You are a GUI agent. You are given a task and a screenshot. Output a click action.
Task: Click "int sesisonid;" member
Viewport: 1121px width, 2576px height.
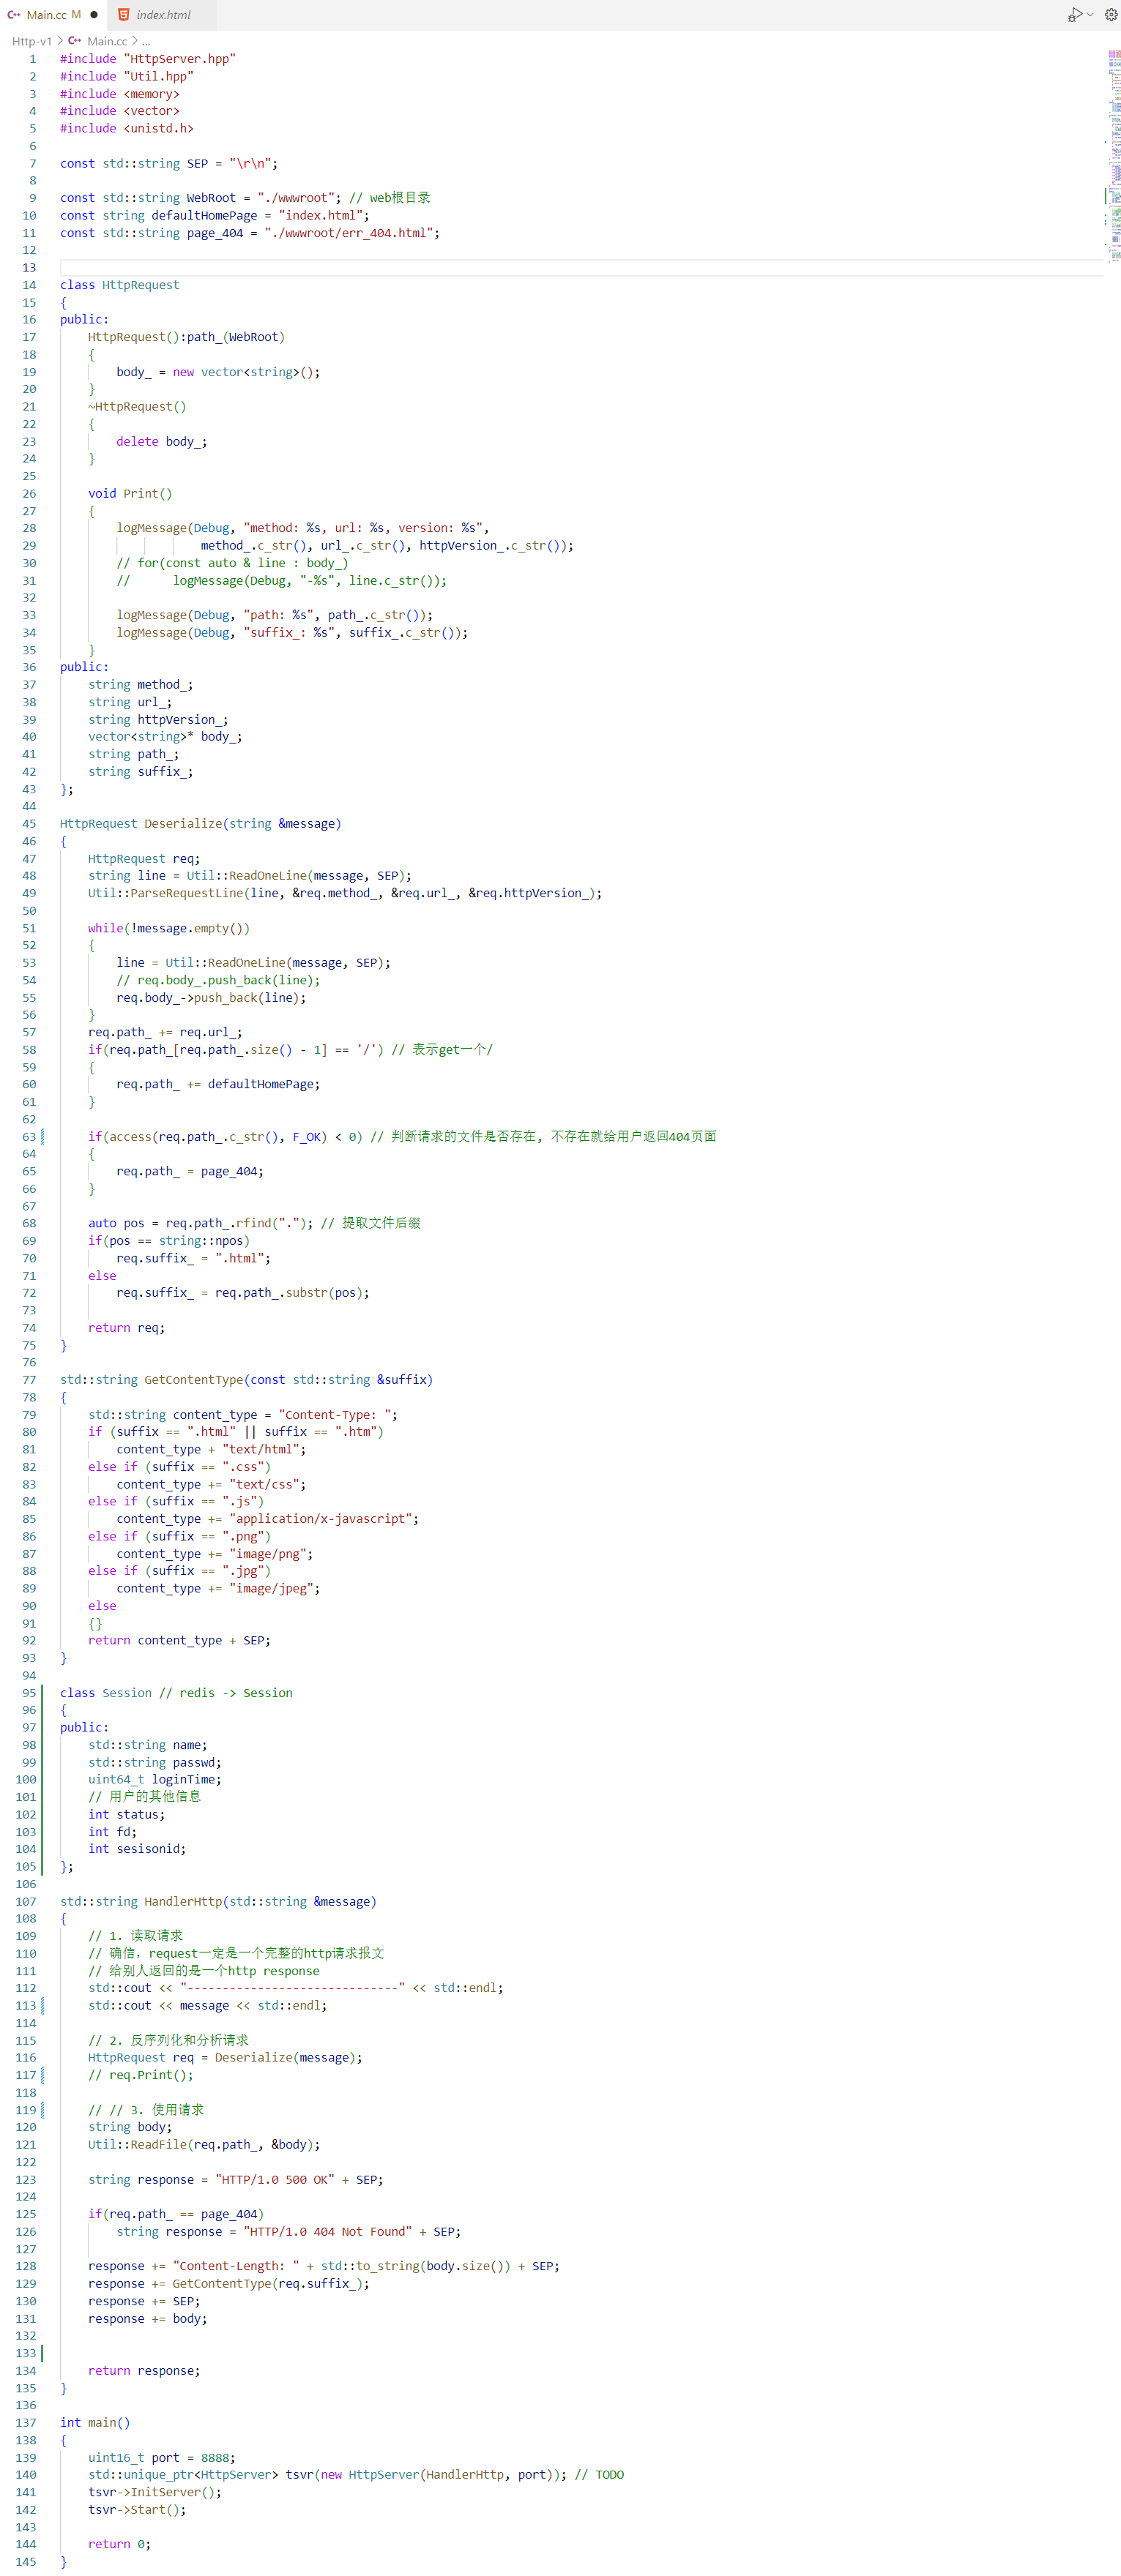pyautogui.click(x=137, y=1849)
